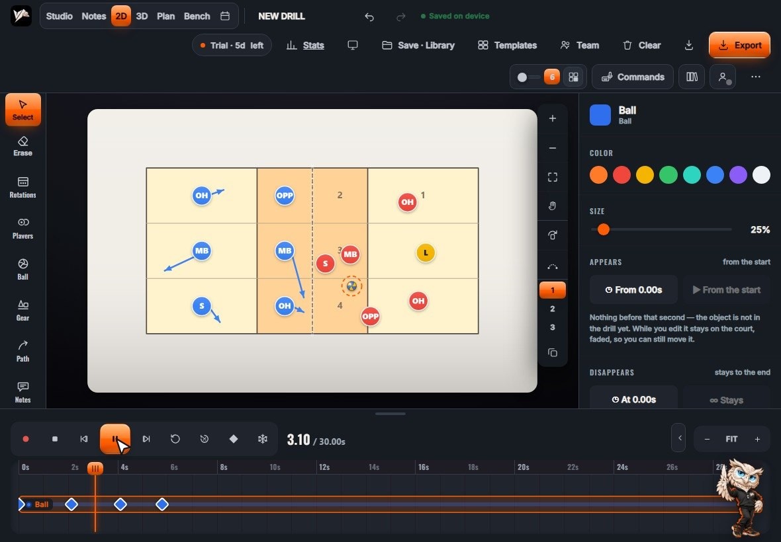Open the user account icon

coord(723,77)
